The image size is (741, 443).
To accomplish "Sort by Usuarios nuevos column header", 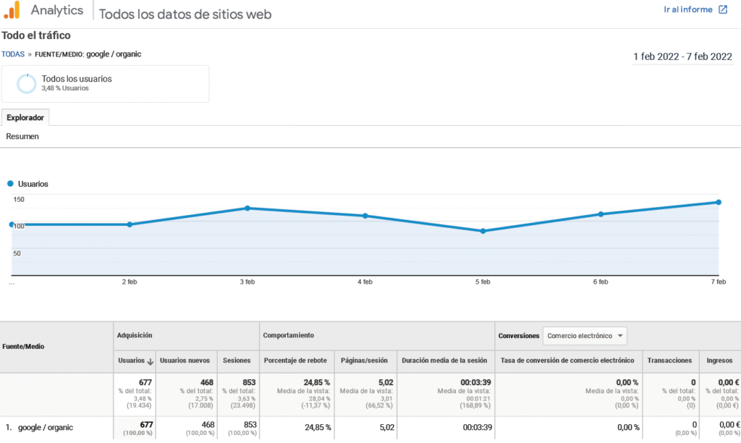I will [185, 360].
